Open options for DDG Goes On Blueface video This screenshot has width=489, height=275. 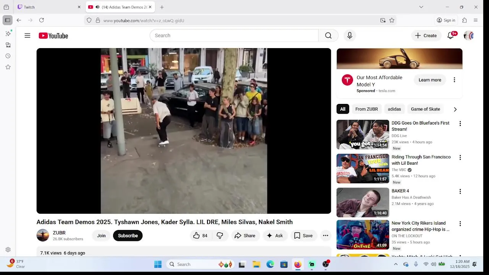[x=460, y=124]
